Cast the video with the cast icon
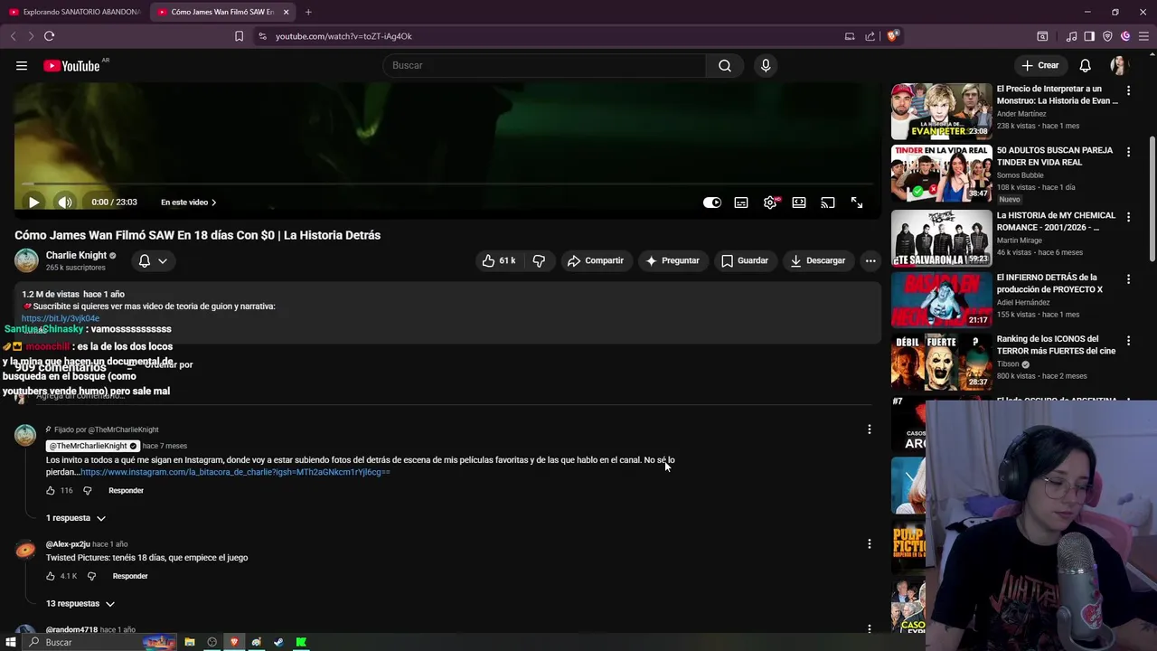1157x651 pixels. tap(828, 203)
